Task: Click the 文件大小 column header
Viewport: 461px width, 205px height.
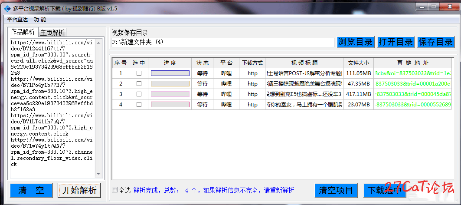Action: point(358,63)
